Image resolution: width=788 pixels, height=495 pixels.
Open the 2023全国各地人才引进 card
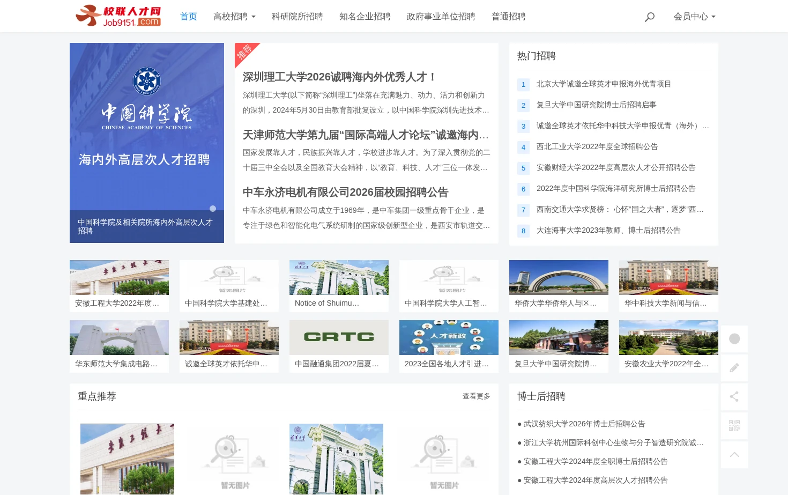tap(449, 346)
